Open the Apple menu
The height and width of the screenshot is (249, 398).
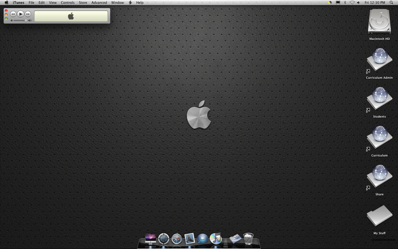point(6,3)
